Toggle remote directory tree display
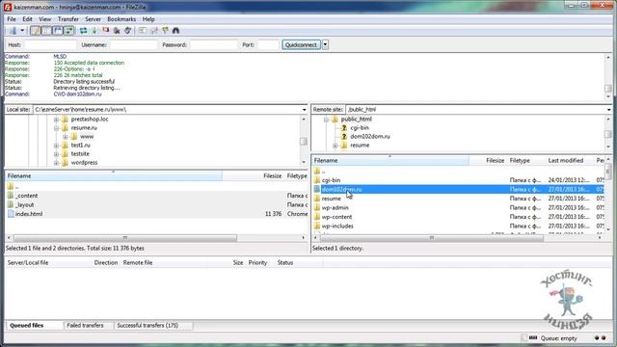The height and width of the screenshot is (347, 617). 58,30
